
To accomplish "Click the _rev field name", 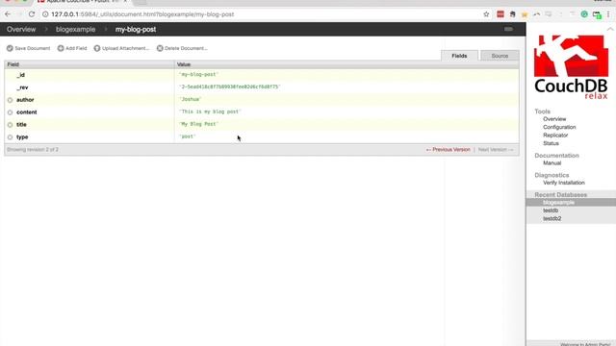I will pyautogui.click(x=22, y=87).
